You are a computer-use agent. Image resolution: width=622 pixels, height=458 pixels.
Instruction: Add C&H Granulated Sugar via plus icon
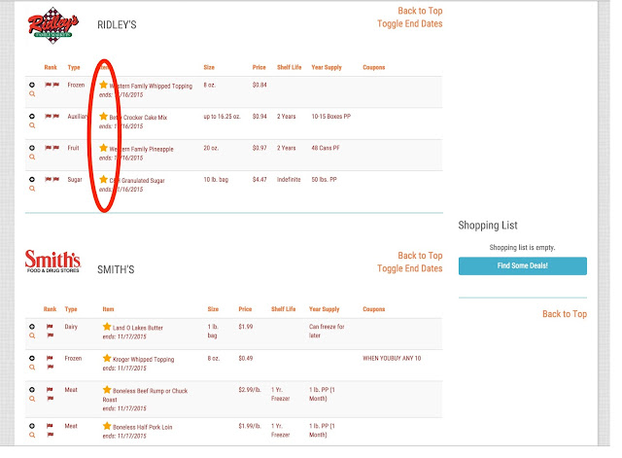(32, 179)
